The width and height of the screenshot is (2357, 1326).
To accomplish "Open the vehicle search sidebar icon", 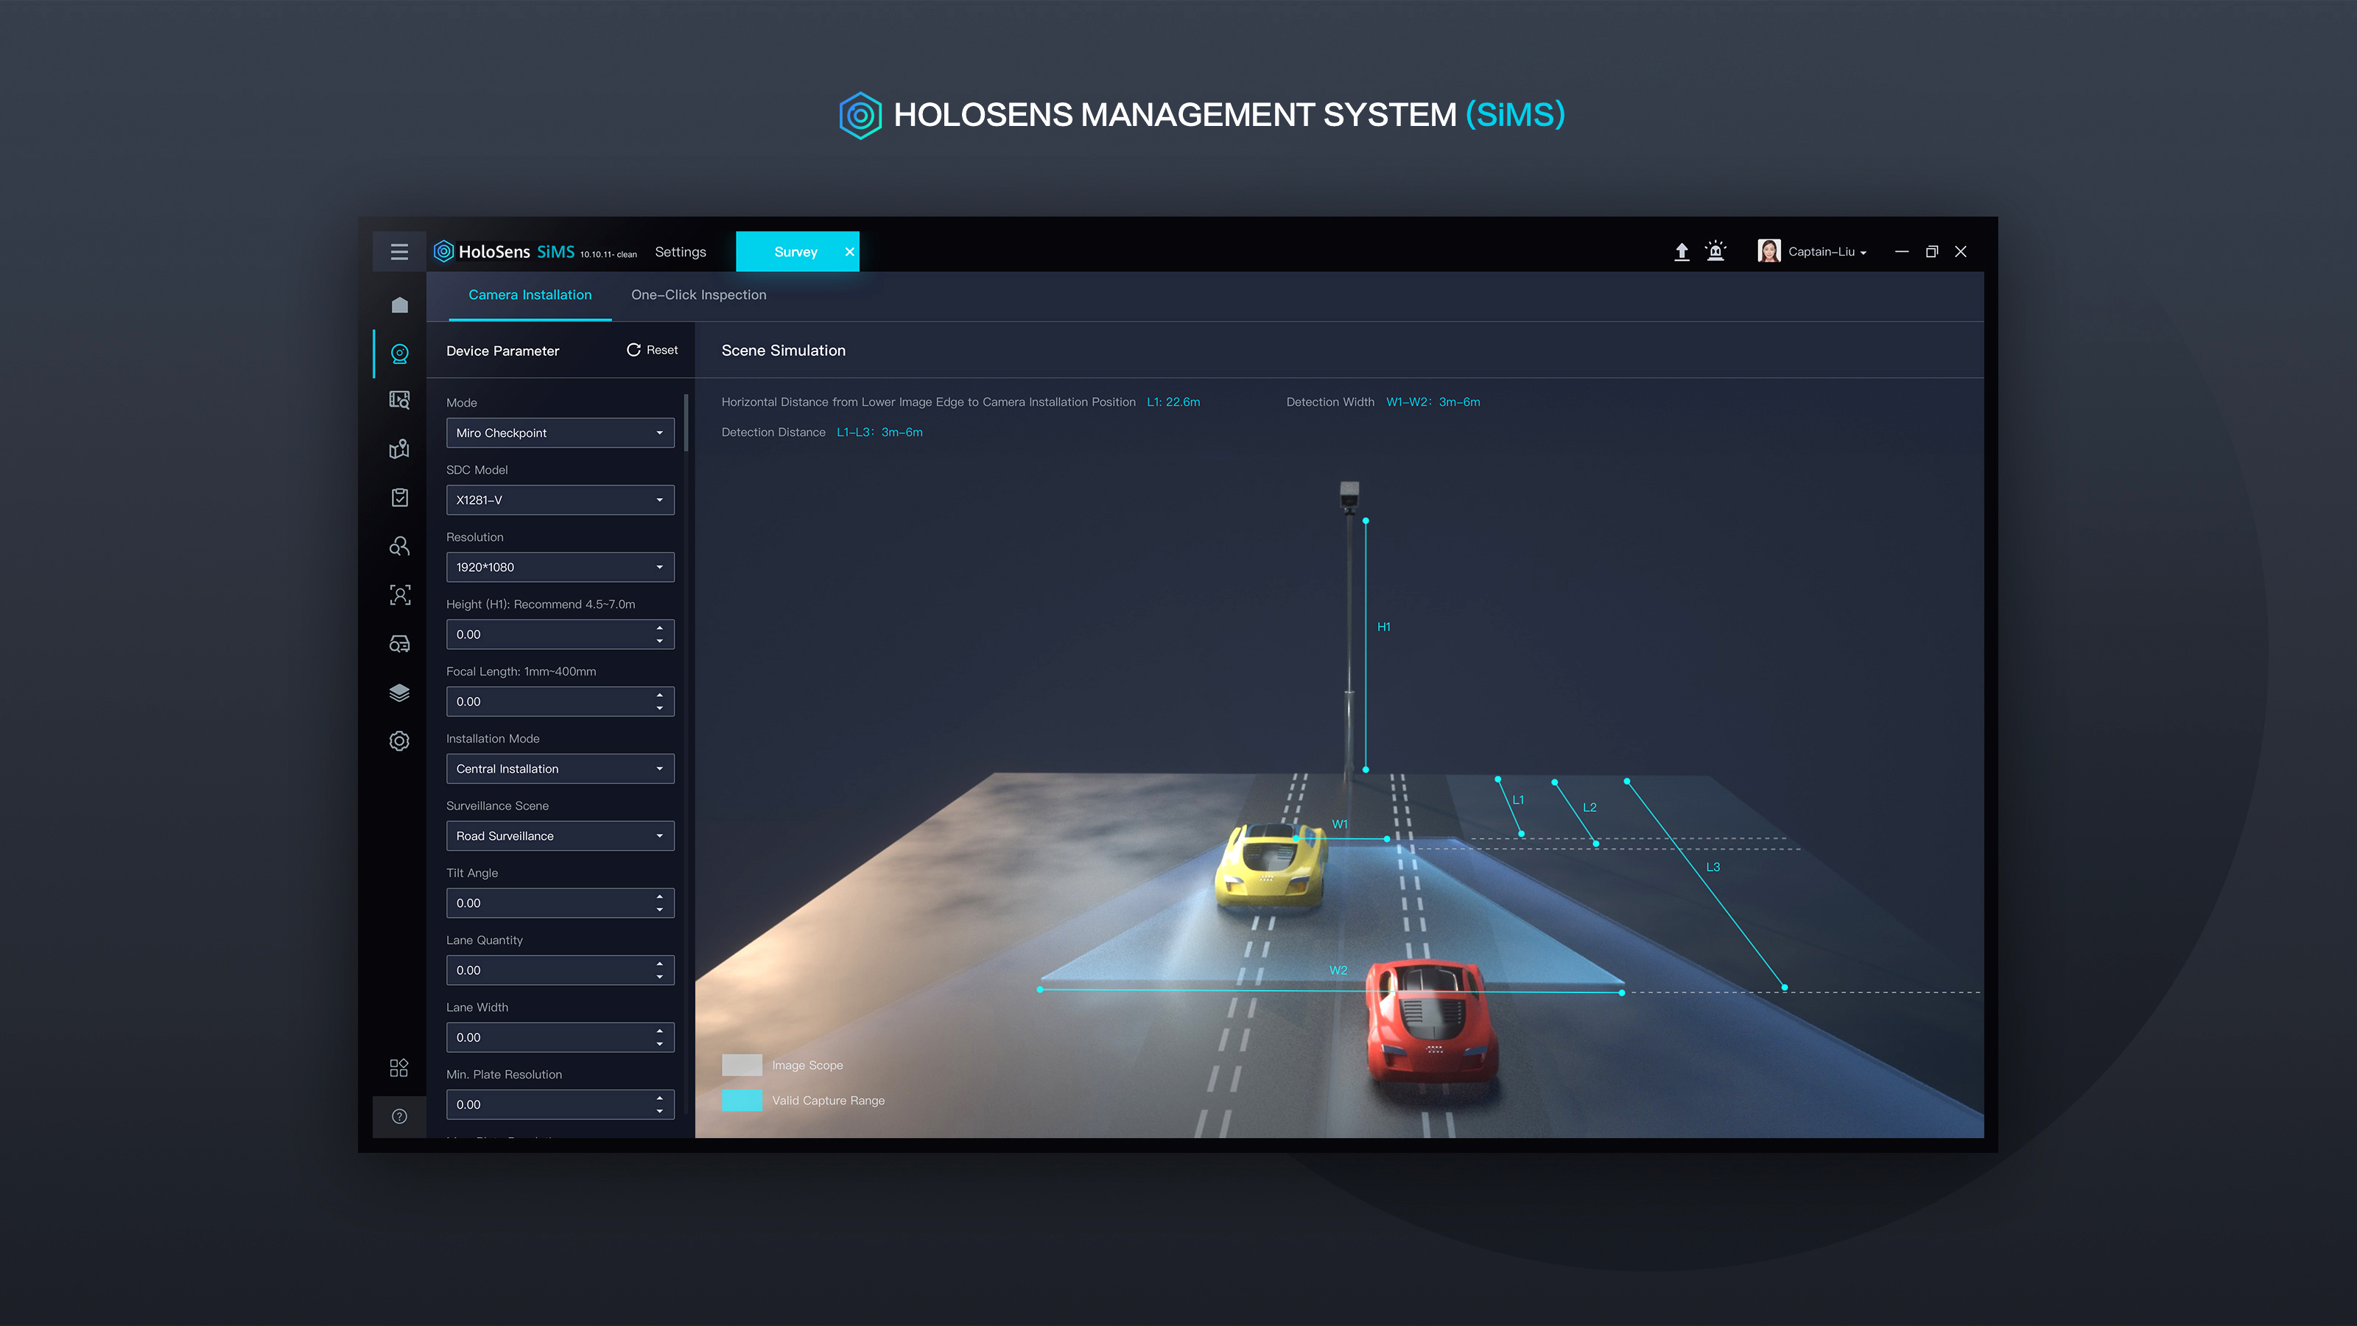I will pyautogui.click(x=399, y=643).
